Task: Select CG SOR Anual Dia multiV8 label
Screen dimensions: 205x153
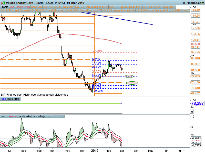Action: [x=118, y=10]
